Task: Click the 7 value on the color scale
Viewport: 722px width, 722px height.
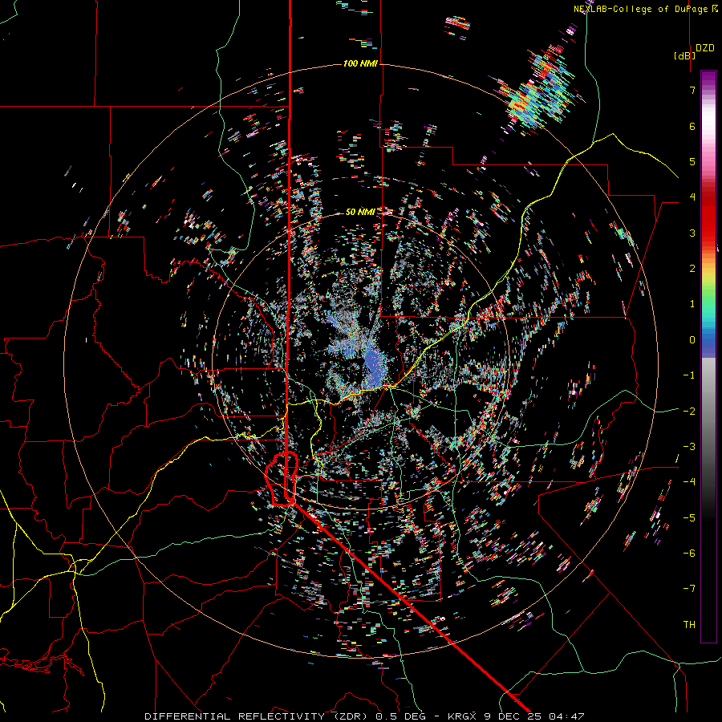Action: coord(692,90)
